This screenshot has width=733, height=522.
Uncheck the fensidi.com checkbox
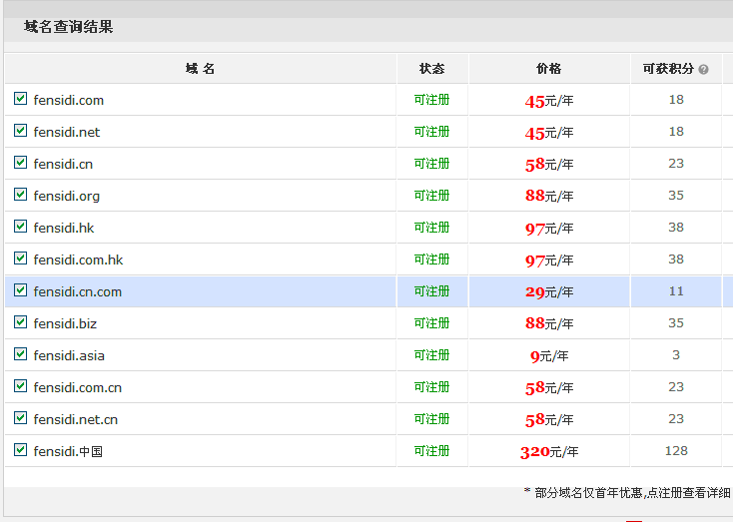point(21,99)
